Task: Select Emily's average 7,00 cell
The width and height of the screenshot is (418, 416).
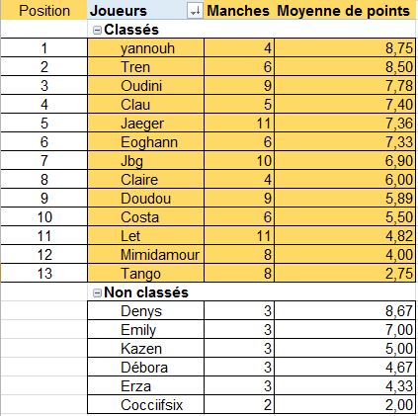Action: click(345, 330)
